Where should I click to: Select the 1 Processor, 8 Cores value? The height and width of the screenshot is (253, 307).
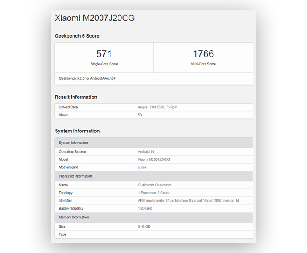[153, 193]
